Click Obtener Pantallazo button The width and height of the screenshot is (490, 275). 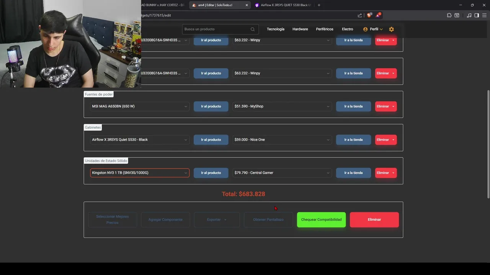pyautogui.click(x=268, y=220)
